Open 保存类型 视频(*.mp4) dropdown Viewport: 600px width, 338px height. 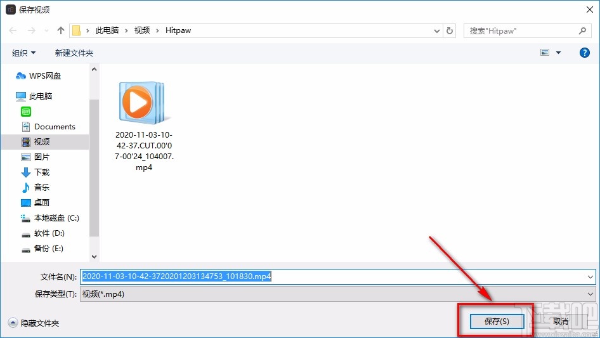click(x=337, y=294)
